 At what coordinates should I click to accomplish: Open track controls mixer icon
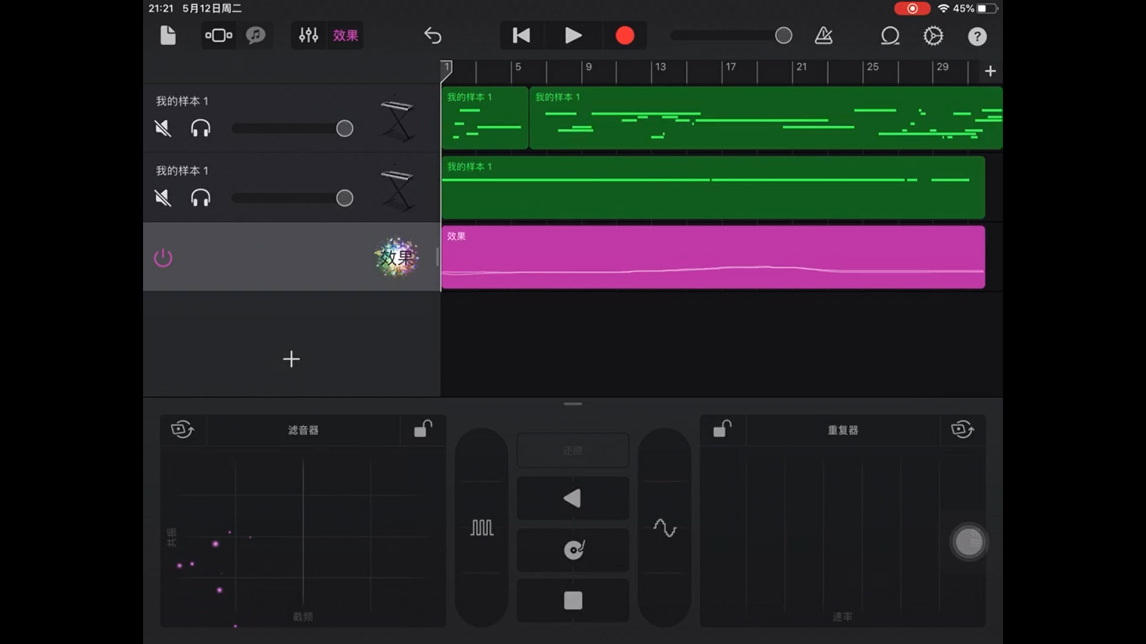point(309,36)
